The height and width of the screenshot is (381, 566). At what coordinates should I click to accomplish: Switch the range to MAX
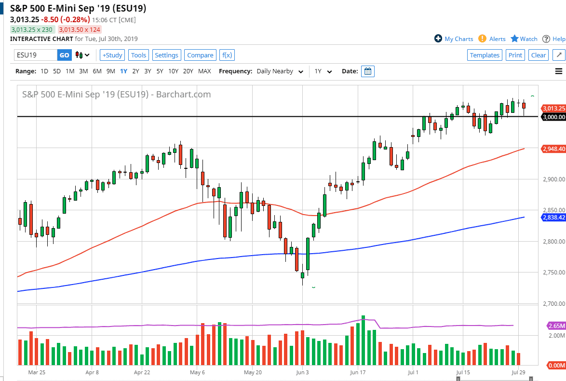pyautogui.click(x=204, y=71)
